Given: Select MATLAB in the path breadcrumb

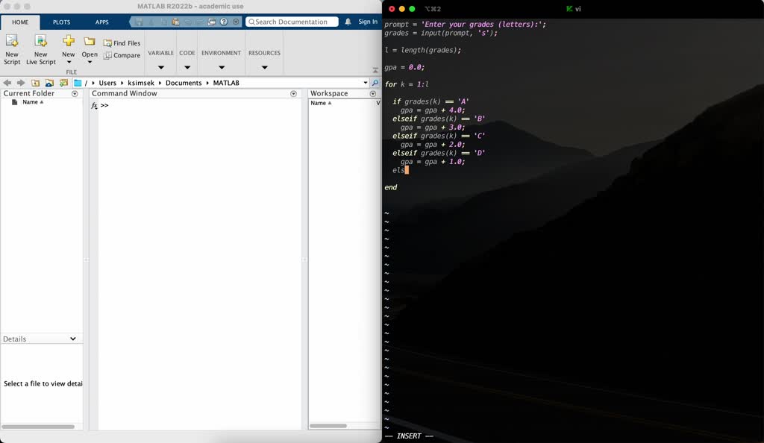Looking at the screenshot, I should coord(226,83).
